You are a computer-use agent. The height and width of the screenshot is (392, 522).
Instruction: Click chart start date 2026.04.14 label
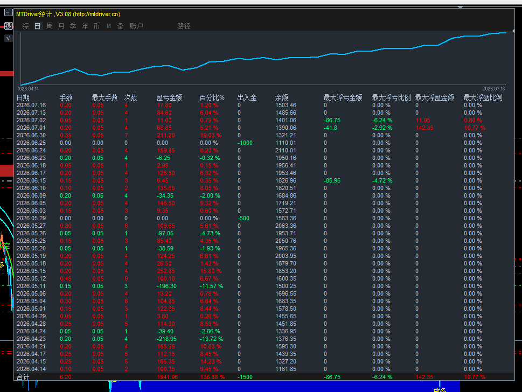click(x=29, y=88)
